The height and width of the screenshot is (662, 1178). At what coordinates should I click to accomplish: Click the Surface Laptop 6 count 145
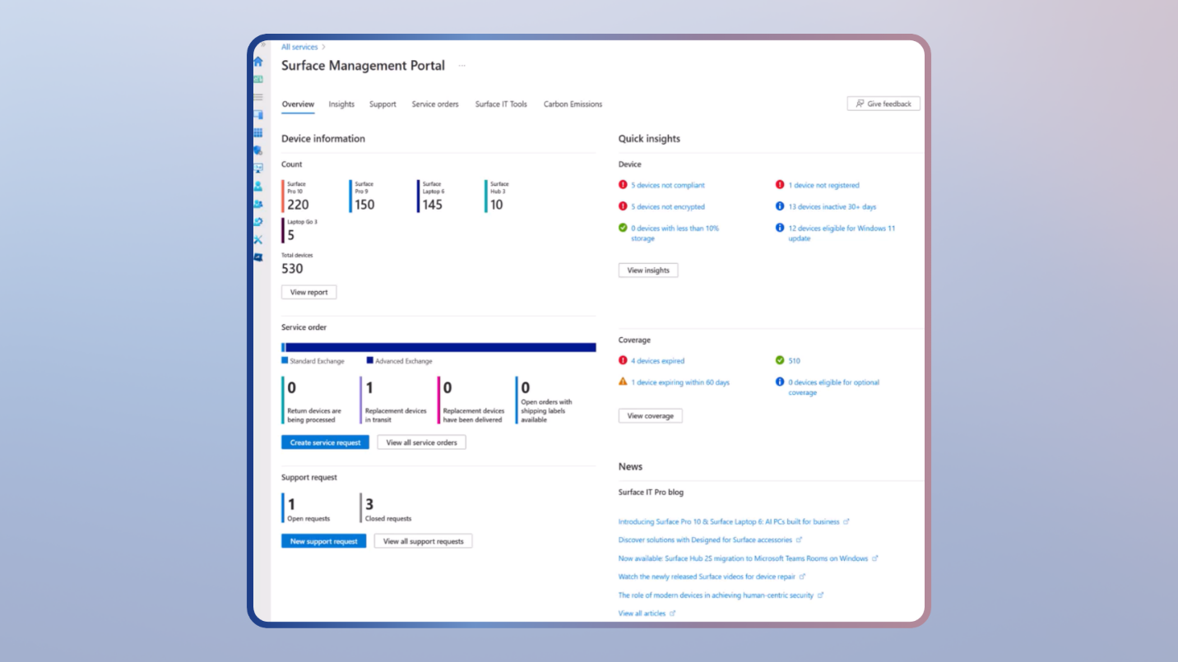point(433,205)
